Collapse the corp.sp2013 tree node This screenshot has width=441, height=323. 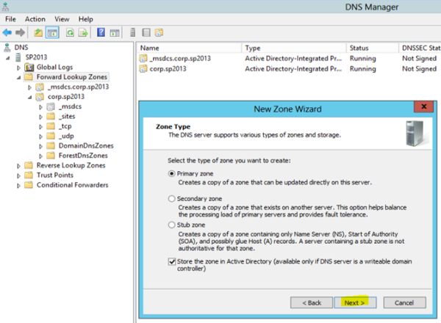pyautogui.click(x=29, y=98)
